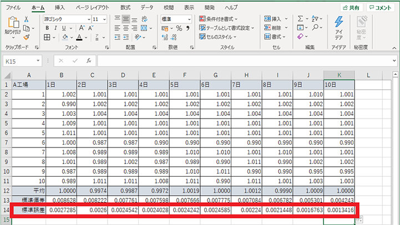This screenshot has height=225, width=400.
Task: Open Conditional Formatting (条件付き書式)
Action: click(x=218, y=19)
